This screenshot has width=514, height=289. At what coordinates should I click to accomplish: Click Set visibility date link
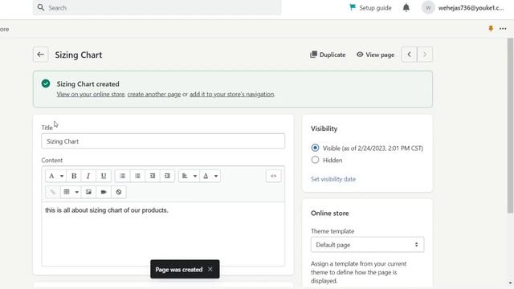coord(333,179)
